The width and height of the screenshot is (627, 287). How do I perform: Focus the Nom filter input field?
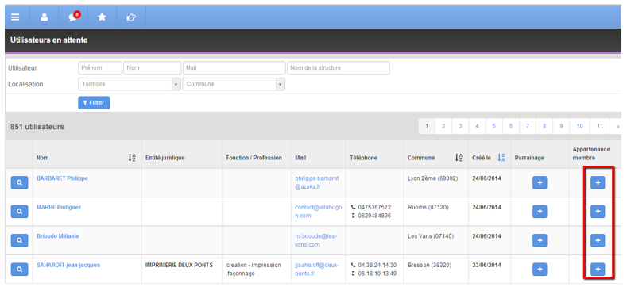[x=153, y=68]
